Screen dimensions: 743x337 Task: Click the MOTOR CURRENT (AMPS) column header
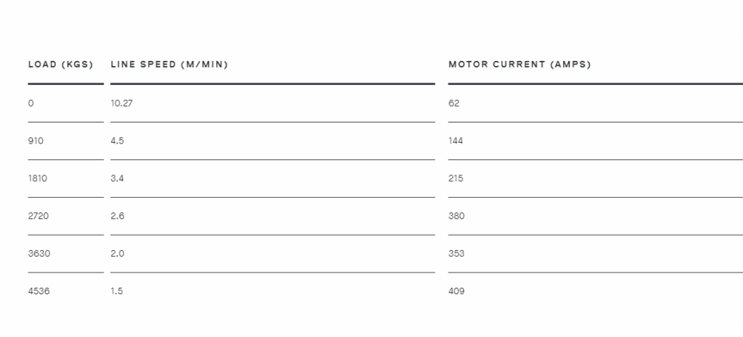tap(520, 65)
